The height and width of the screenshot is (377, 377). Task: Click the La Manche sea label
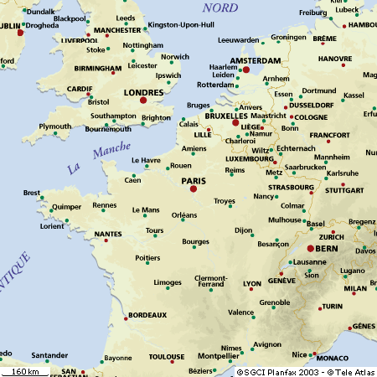(x=99, y=158)
